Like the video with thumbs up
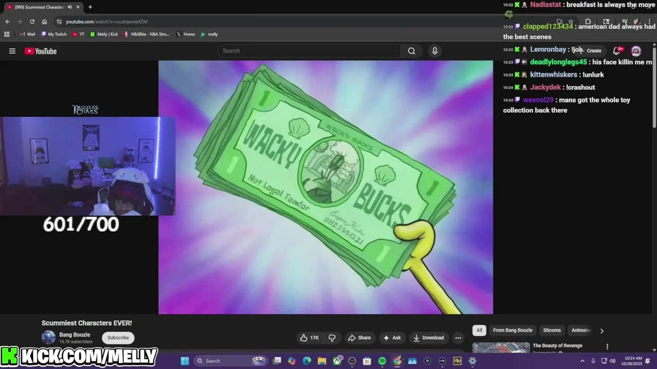Screen dimensions: 657x369 (x=310, y=338)
